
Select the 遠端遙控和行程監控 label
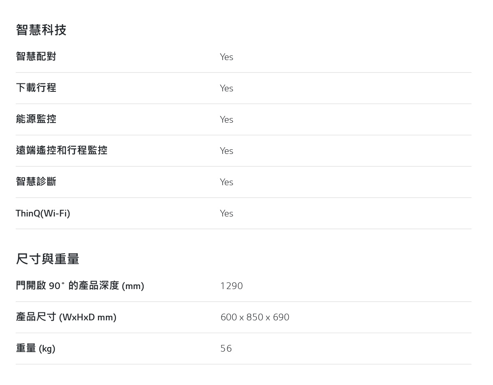pos(62,150)
